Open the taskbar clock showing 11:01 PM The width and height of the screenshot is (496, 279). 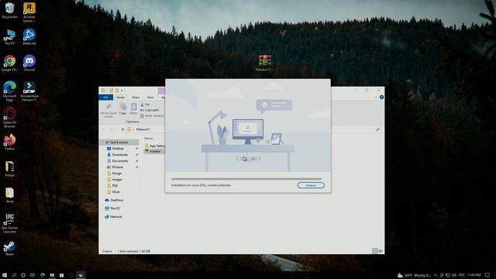tap(474, 275)
